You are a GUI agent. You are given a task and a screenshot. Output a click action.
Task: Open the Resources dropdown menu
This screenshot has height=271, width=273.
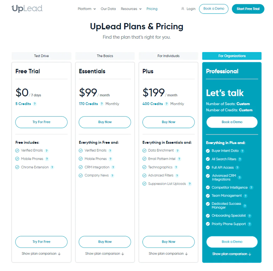click(131, 9)
